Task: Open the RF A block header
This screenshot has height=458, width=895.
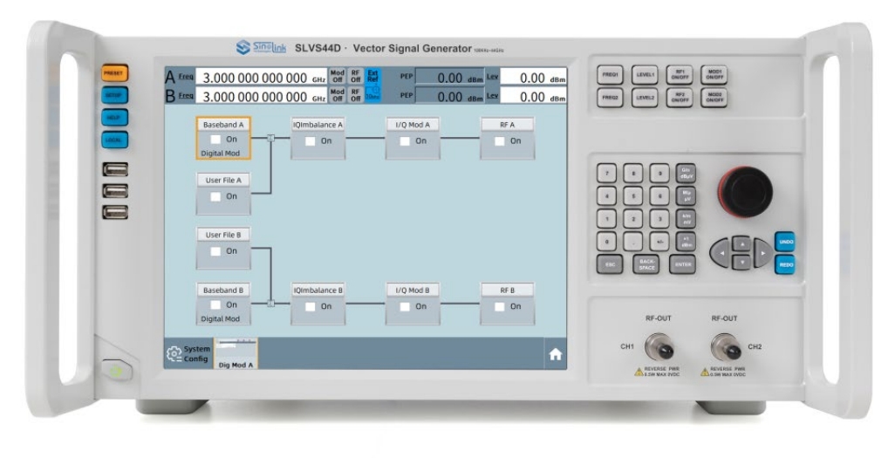Action: tap(508, 125)
